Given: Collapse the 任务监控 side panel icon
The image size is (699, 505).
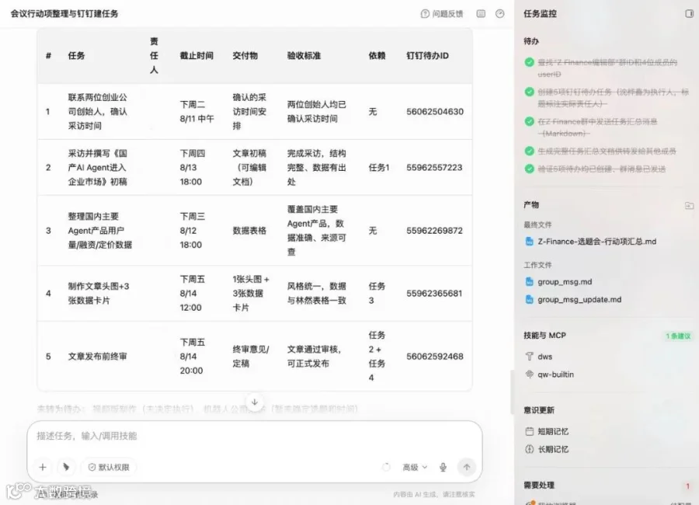Looking at the screenshot, I should coord(689,14).
